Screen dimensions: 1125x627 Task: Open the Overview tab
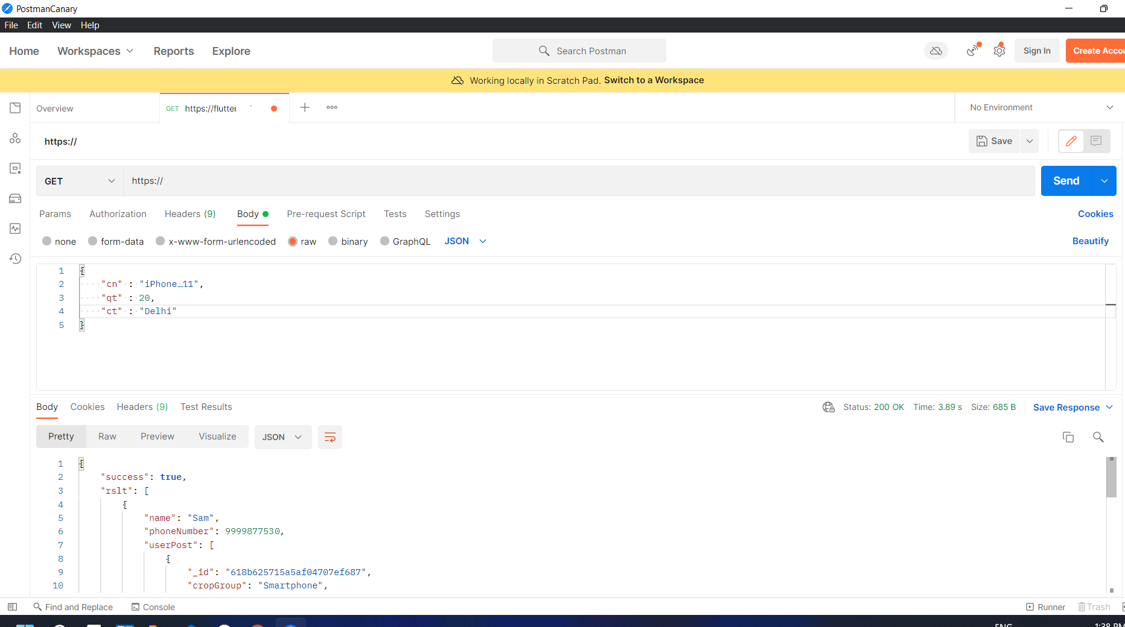pos(55,109)
